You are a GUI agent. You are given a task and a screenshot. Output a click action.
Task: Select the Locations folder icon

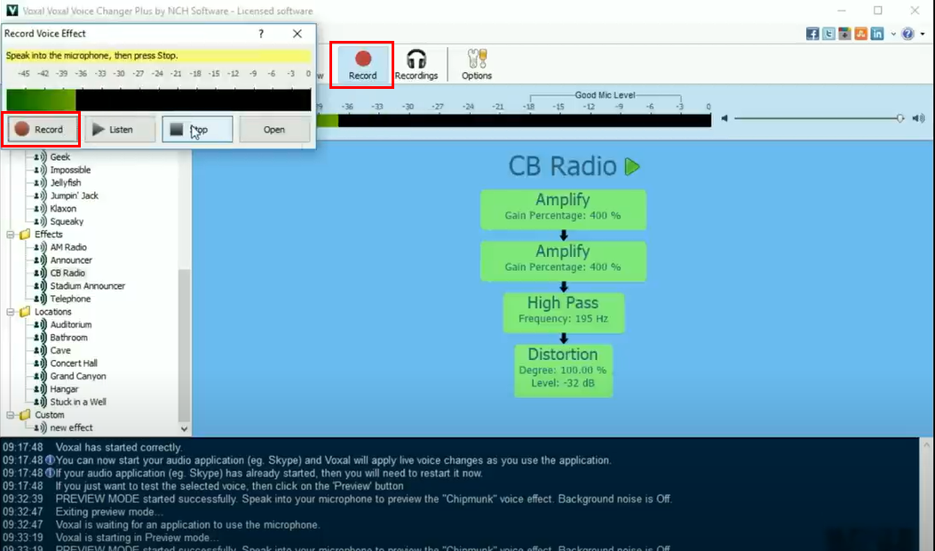[25, 312]
